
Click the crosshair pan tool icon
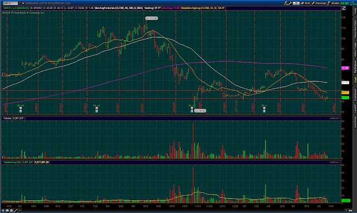pos(3,211)
